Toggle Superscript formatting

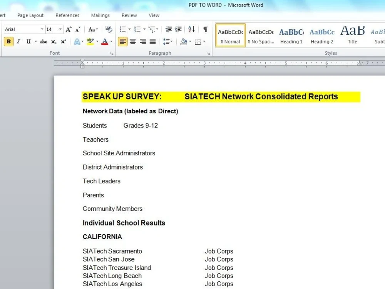64,42
